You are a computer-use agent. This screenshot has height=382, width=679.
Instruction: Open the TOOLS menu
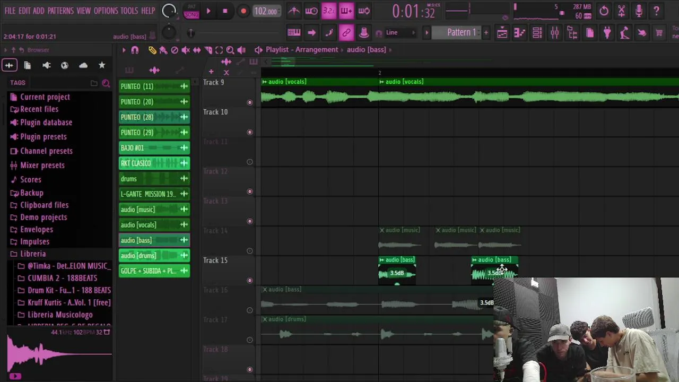click(x=129, y=11)
